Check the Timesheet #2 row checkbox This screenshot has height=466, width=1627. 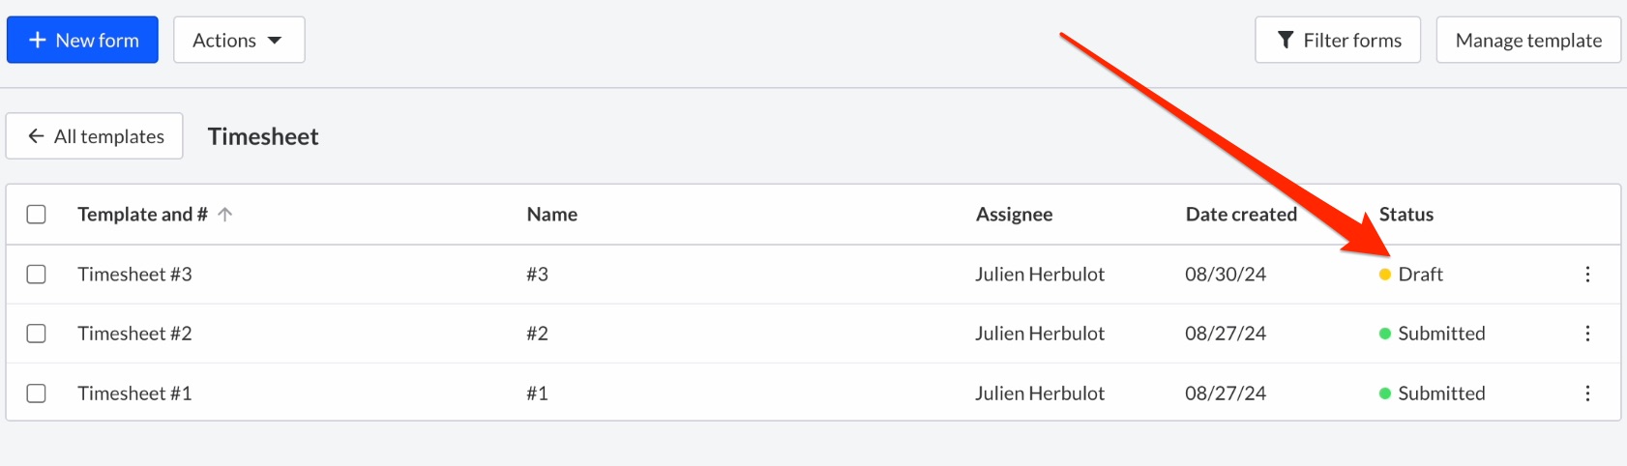click(x=36, y=334)
